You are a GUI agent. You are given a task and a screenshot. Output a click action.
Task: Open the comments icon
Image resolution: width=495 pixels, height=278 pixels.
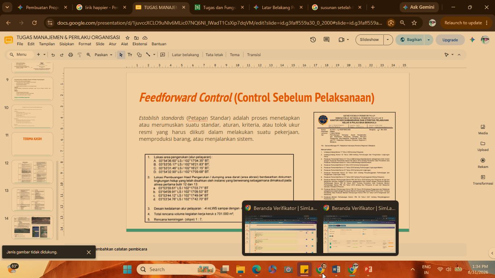tap(326, 39)
